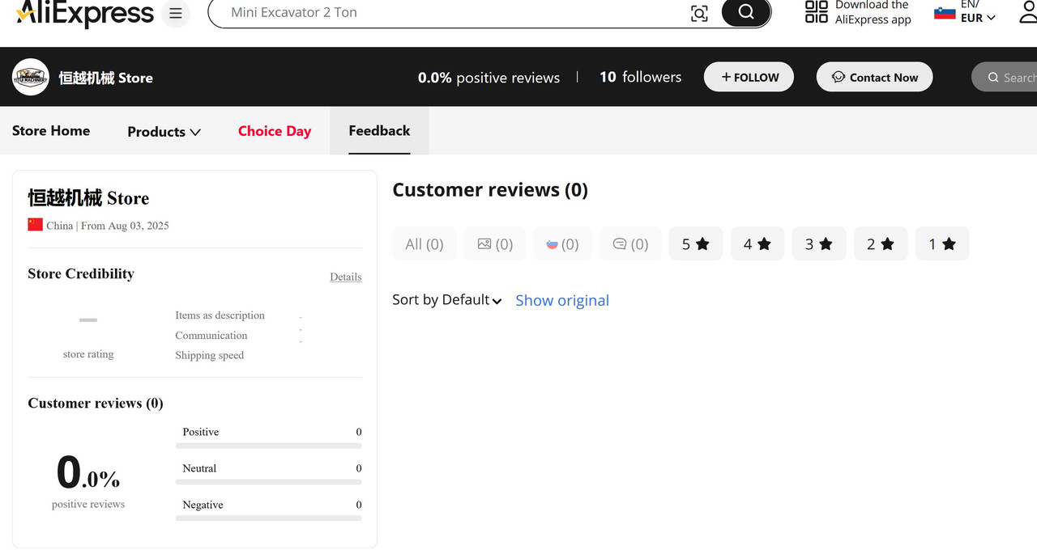Image resolution: width=1037 pixels, height=550 pixels.
Task: Follow the store
Action: tap(749, 77)
